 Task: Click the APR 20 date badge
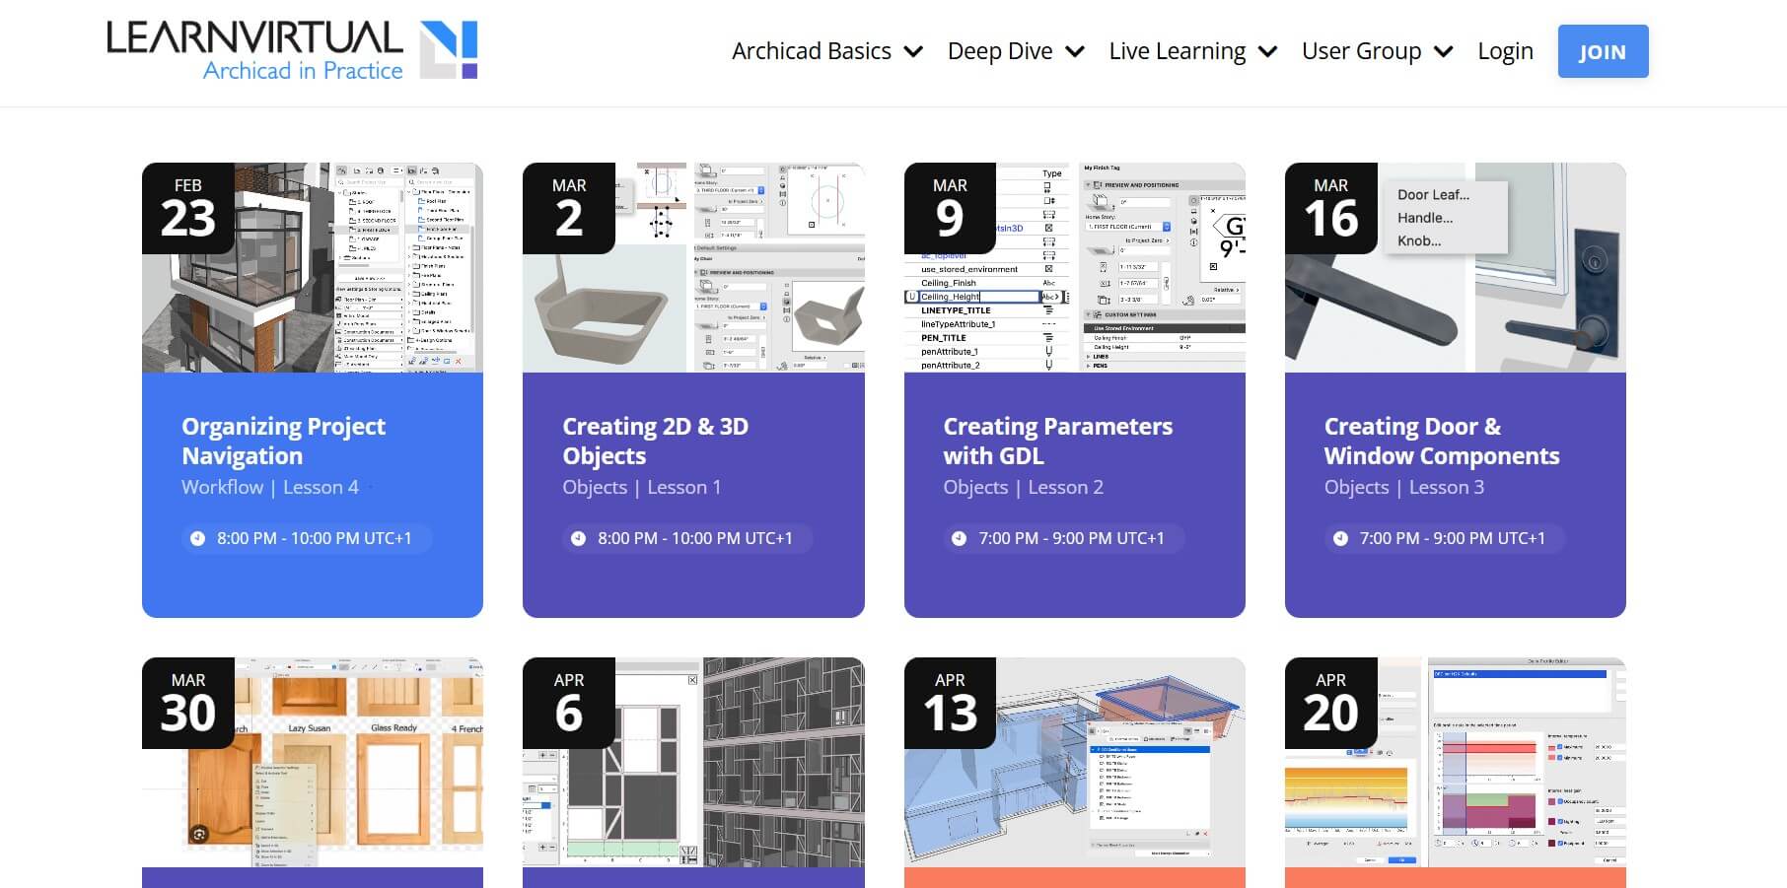1330,703
